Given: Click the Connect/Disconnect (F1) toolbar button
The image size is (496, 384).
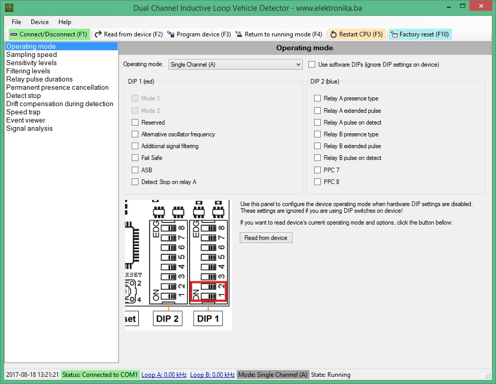Looking at the screenshot, I should [48, 34].
